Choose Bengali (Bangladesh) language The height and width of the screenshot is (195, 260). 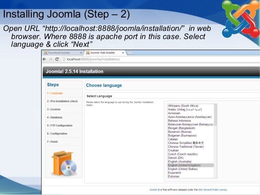pos(191,128)
